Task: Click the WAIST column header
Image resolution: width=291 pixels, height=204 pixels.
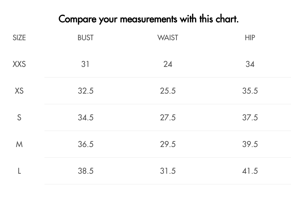Action: pyautogui.click(x=168, y=37)
